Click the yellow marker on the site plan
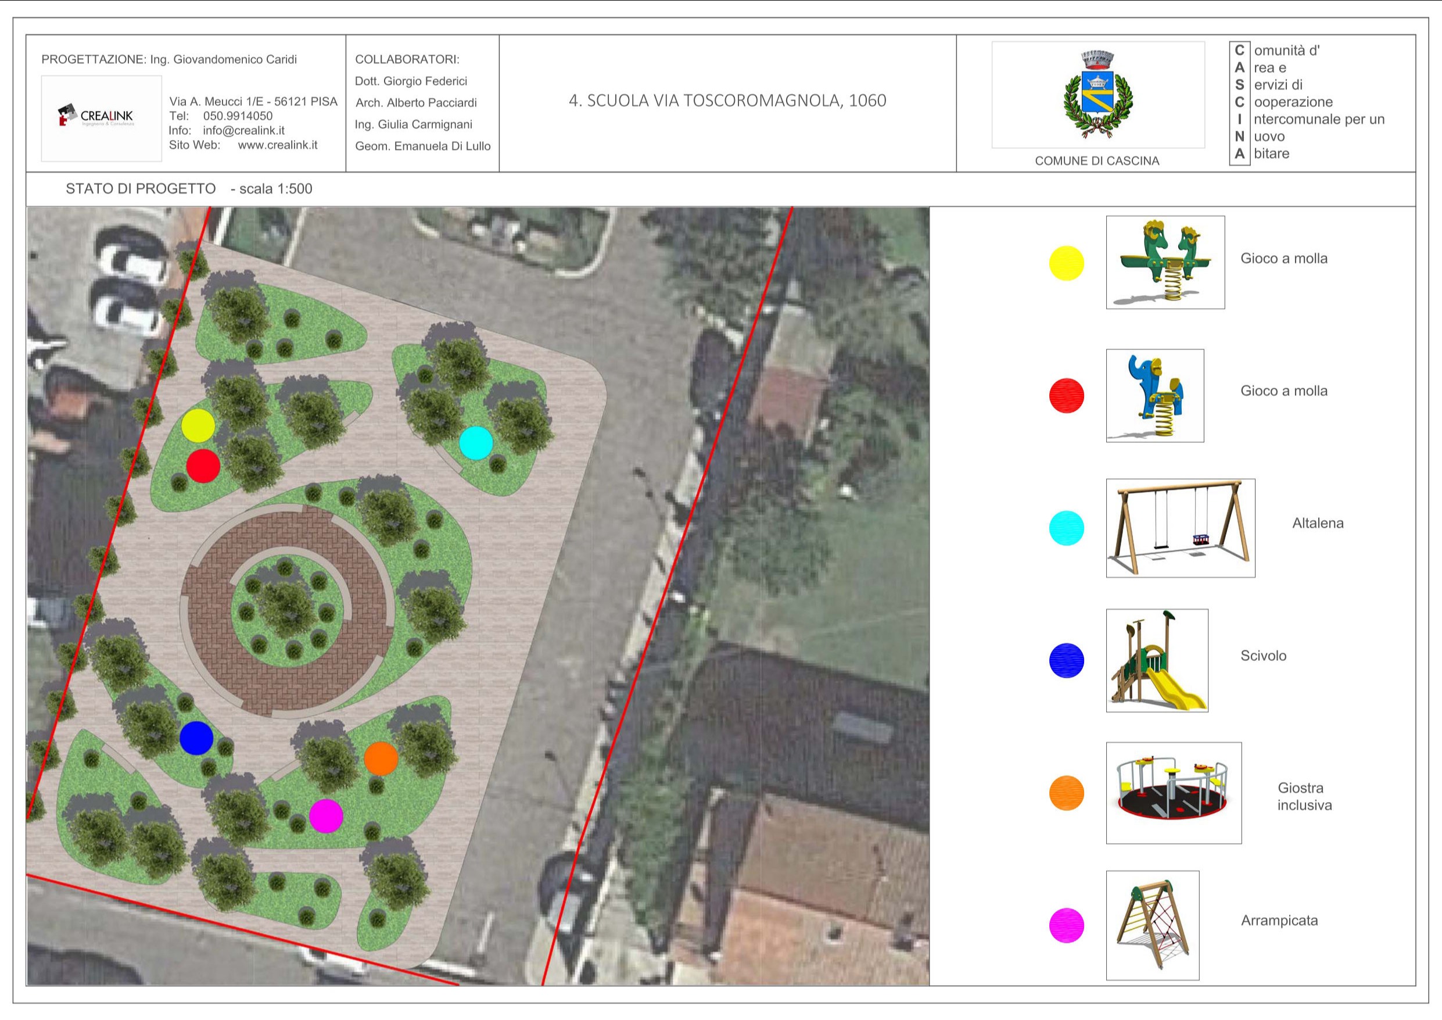This screenshot has width=1442, height=1020. (198, 425)
